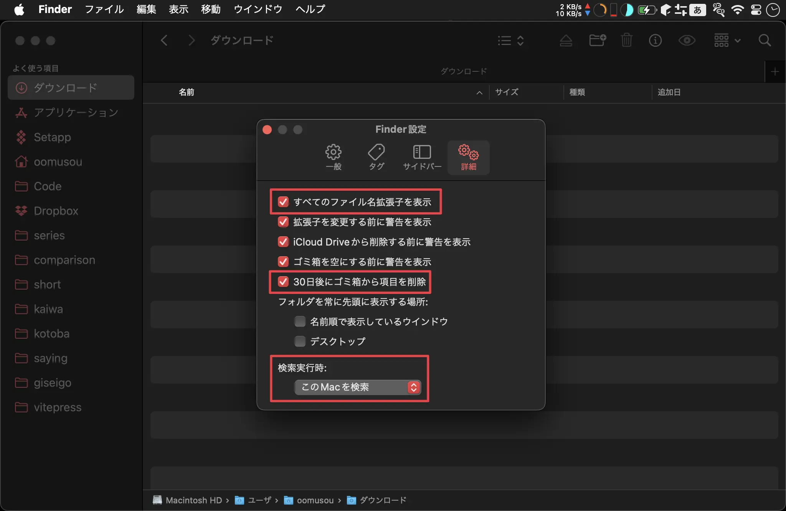Go forward in Finder window
Screen dimensions: 786x511
(192, 40)
